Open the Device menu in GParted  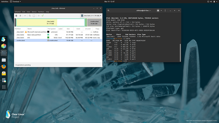[34, 12]
